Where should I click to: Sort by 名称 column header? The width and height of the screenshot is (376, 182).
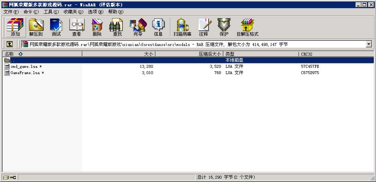point(42,54)
